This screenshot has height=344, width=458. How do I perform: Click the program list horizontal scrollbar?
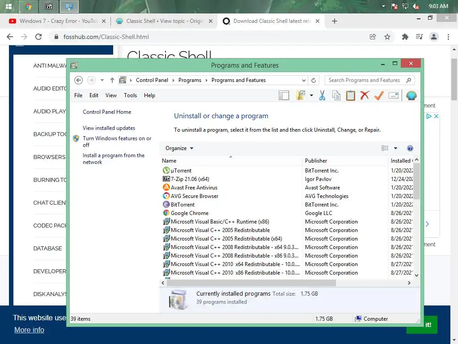coord(251,283)
